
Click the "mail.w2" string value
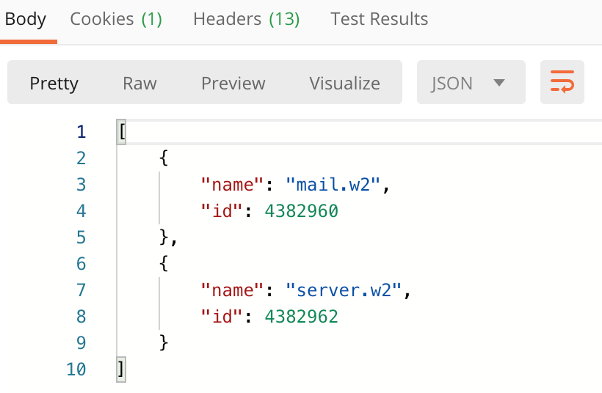point(333,185)
